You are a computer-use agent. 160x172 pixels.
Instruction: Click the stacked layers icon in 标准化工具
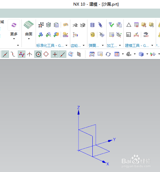(48, 25)
